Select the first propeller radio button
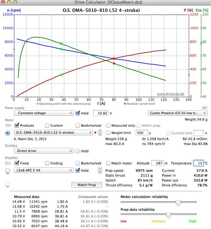 pos(8,171)
